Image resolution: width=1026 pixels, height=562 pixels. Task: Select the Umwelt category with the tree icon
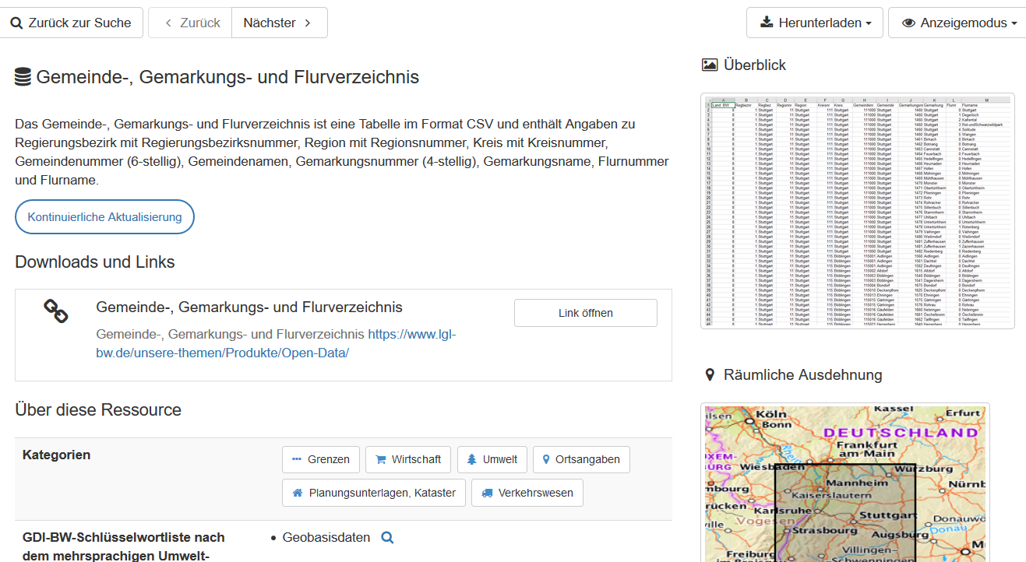(x=492, y=459)
